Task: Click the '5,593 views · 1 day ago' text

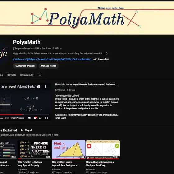Action: (65, 90)
